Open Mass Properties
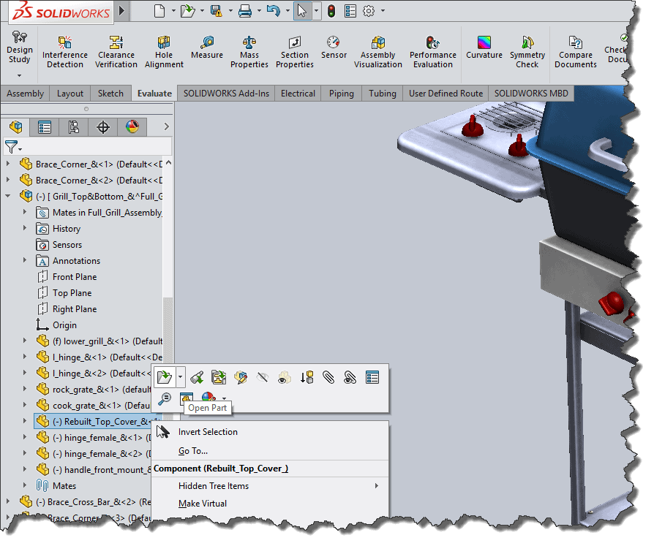Viewport: 654px width, 546px height. (x=249, y=52)
